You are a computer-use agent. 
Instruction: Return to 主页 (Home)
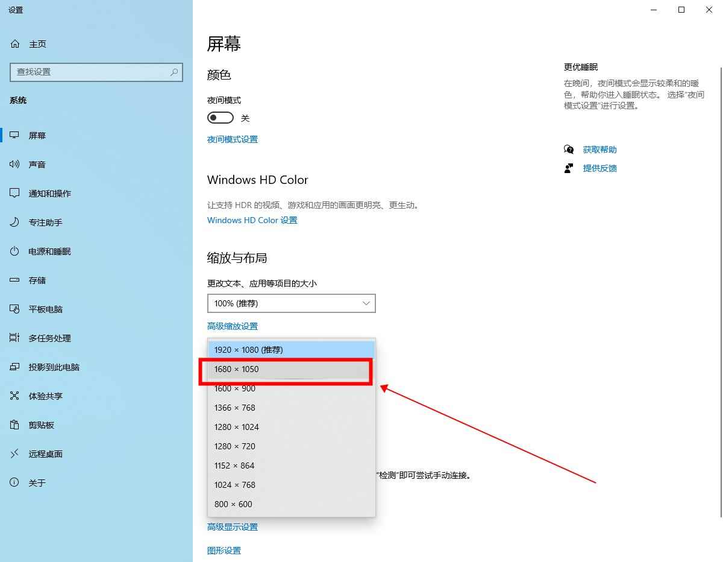click(x=36, y=43)
